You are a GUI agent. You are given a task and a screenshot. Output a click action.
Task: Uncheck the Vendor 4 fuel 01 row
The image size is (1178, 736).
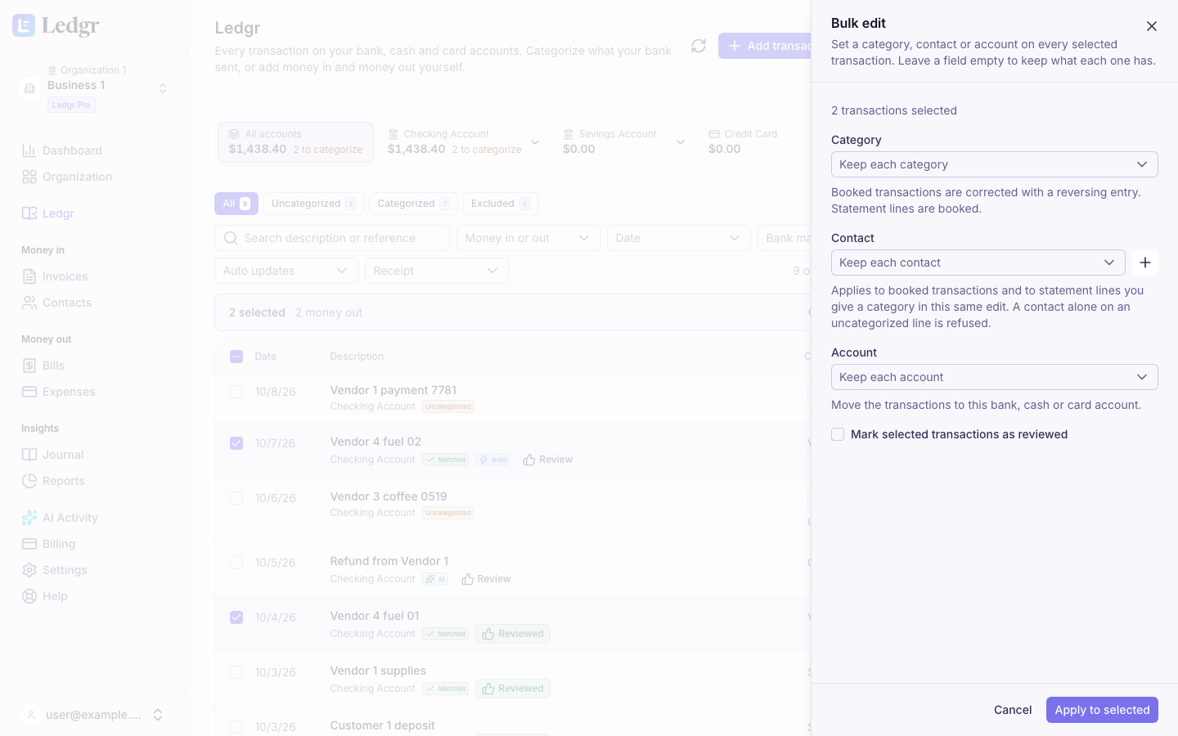coord(236,617)
